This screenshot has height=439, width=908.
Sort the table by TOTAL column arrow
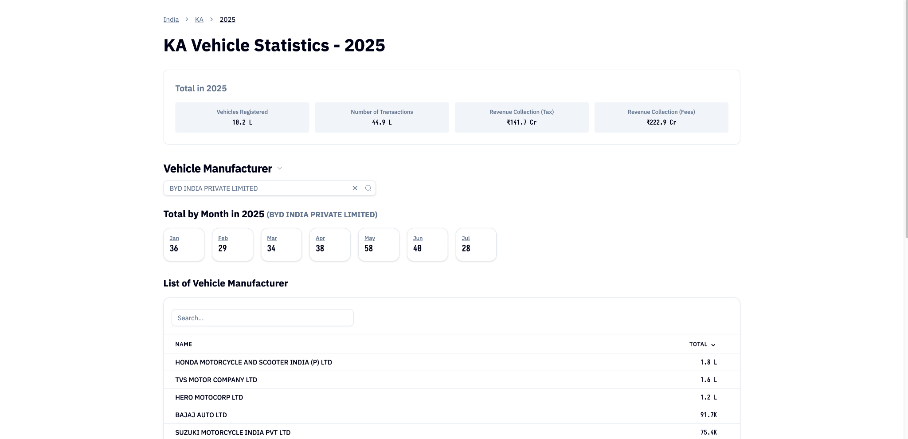coord(713,345)
